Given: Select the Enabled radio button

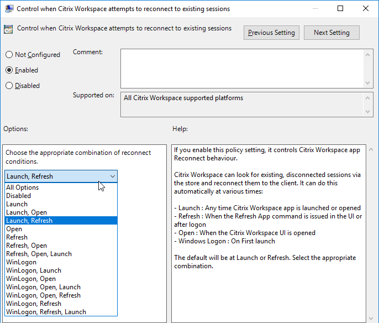Looking at the screenshot, I should pos(9,70).
